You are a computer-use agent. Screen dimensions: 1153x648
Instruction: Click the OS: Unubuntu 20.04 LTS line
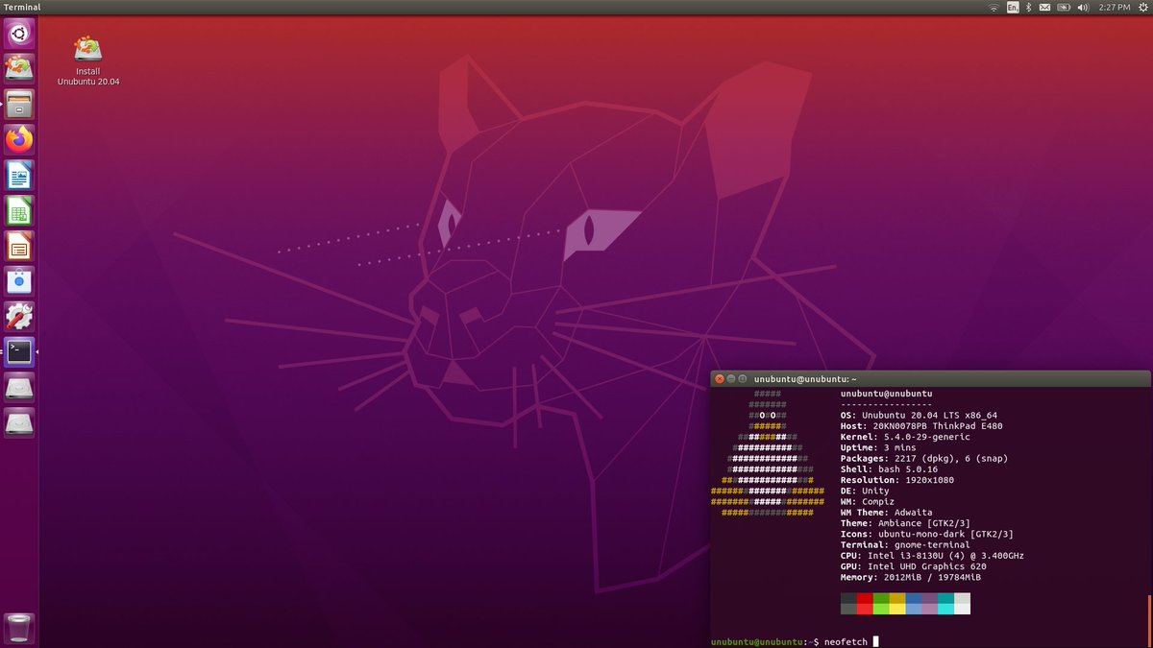coord(919,416)
